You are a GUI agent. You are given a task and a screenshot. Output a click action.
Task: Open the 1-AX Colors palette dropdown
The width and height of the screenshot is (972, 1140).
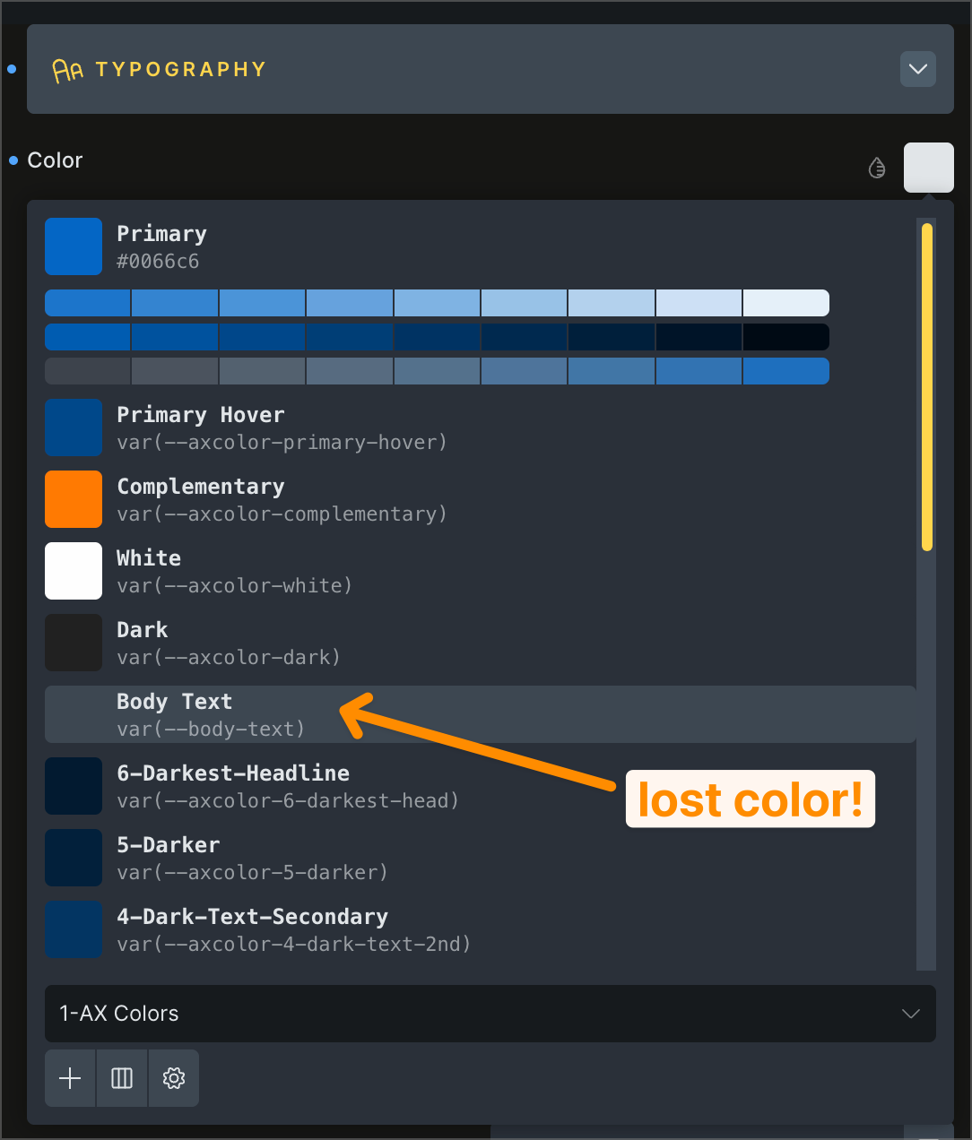point(490,1014)
